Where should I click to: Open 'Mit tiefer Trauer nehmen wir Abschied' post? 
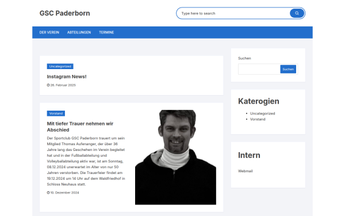coord(80,127)
